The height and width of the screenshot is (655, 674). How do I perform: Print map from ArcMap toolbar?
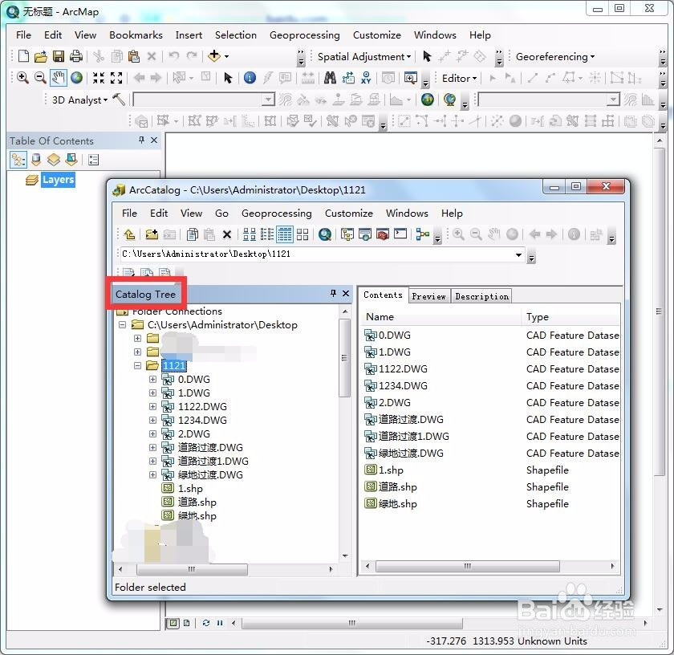click(x=76, y=56)
